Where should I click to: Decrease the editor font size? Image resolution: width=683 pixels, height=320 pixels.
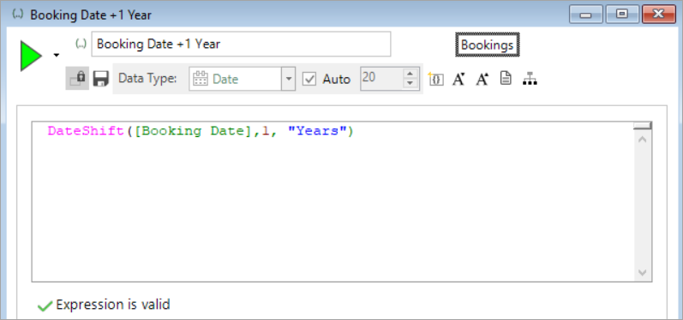[x=458, y=79]
